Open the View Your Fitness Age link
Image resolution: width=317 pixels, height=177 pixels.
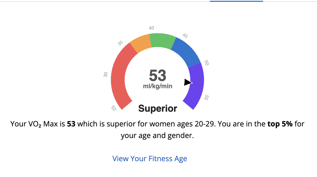coord(150,159)
